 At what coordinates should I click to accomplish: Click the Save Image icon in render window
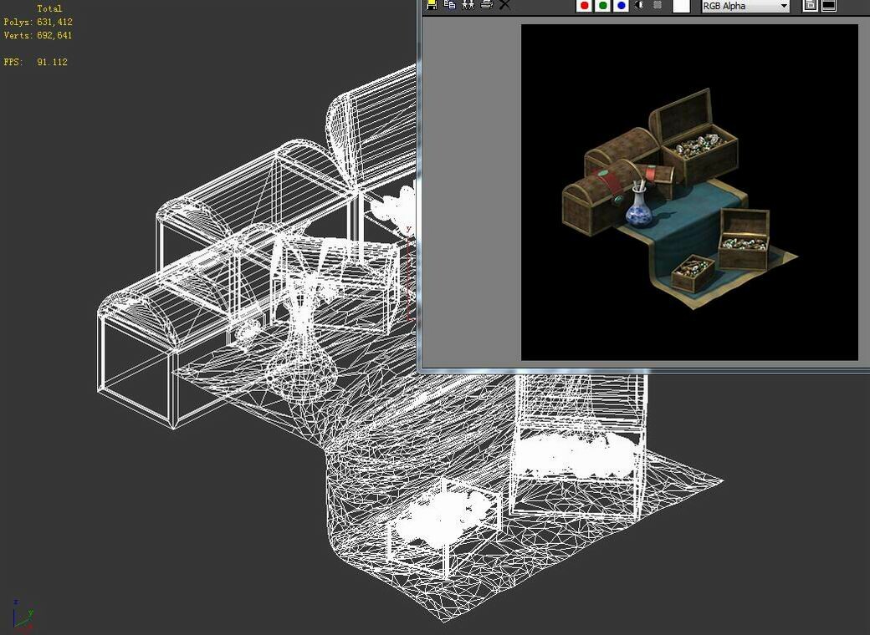click(432, 4)
